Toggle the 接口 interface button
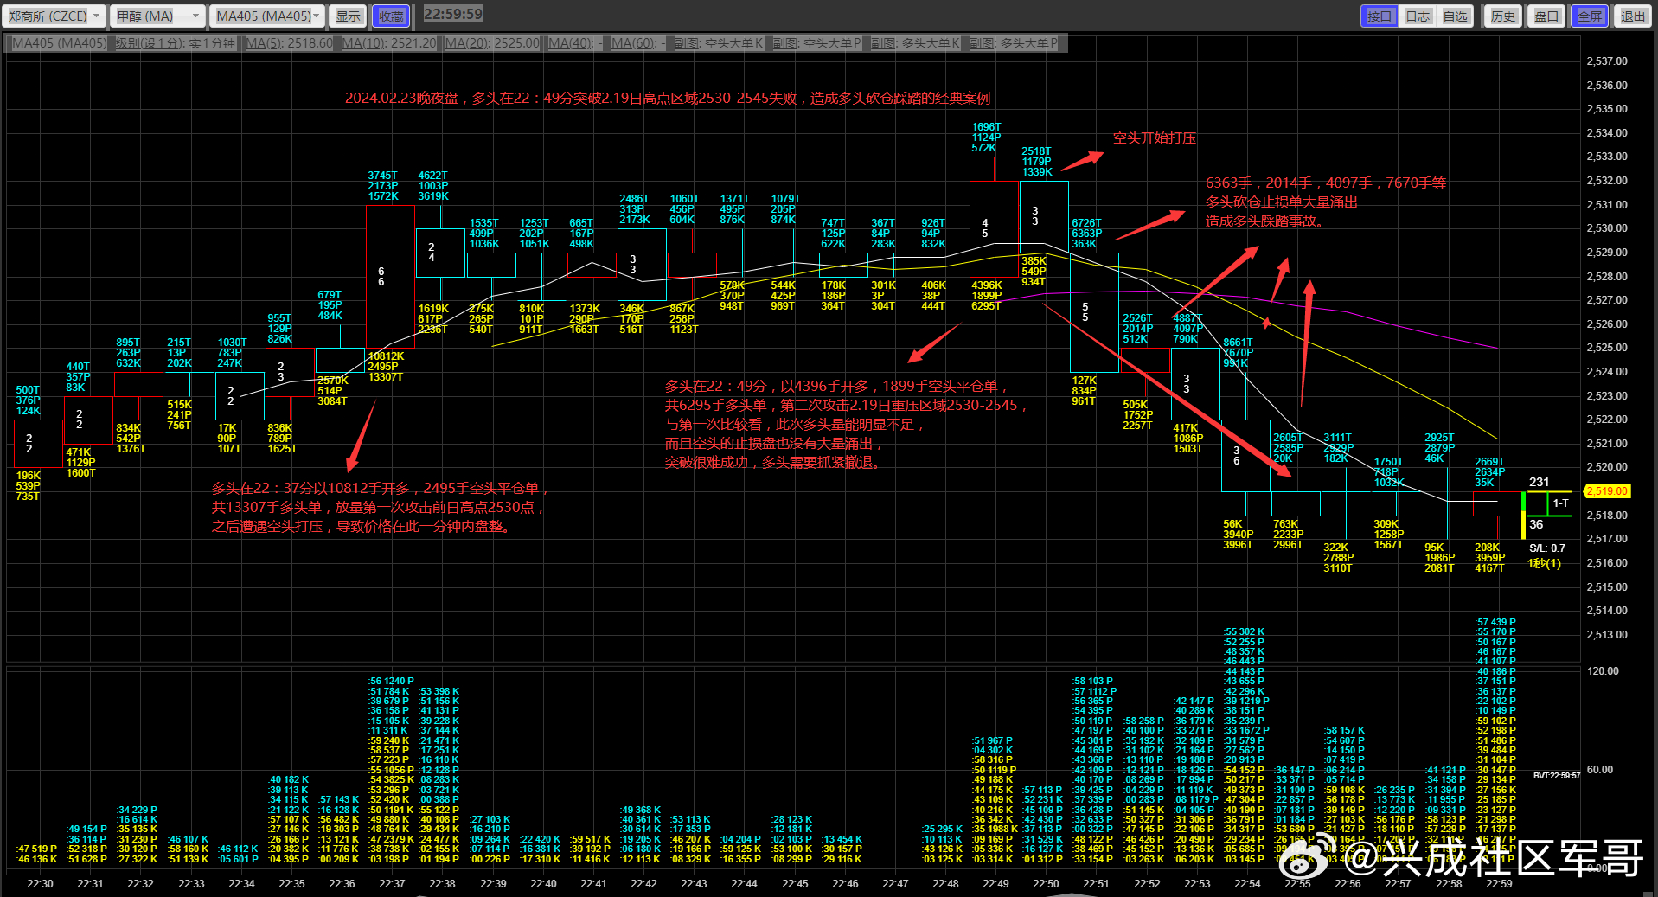1658x897 pixels. pyautogui.click(x=1379, y=16)
